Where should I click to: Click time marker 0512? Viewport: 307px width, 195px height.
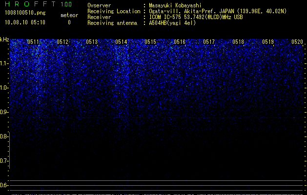point(62,41)
